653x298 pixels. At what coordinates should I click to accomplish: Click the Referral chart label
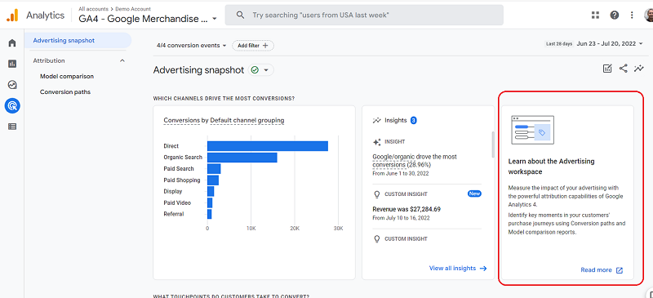(174, 214)
